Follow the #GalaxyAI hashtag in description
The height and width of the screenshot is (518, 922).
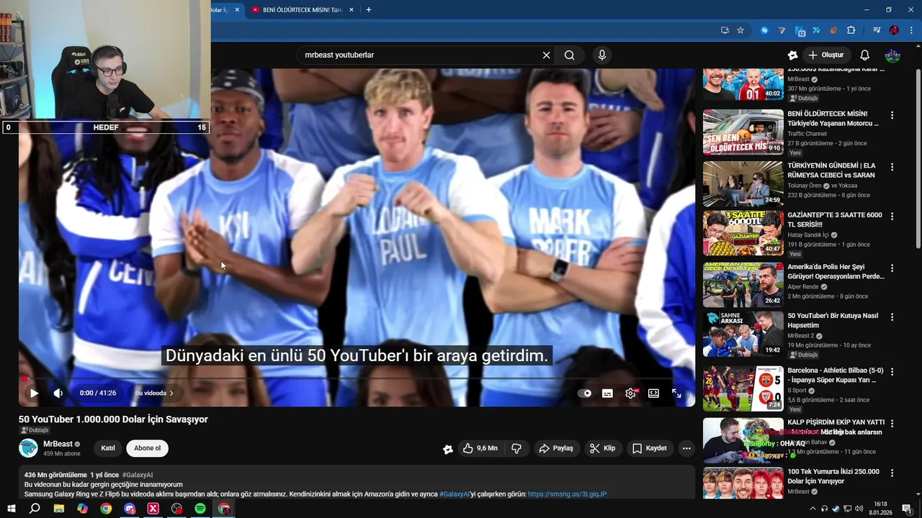[x=455, y=494]
